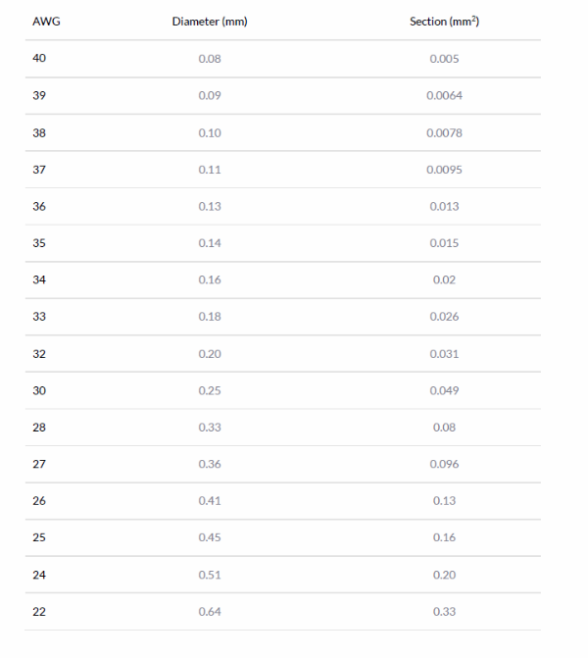This screenshot has height=658, width=588.
Task: Click the AWG 28 row label
Action: [39, 428]
